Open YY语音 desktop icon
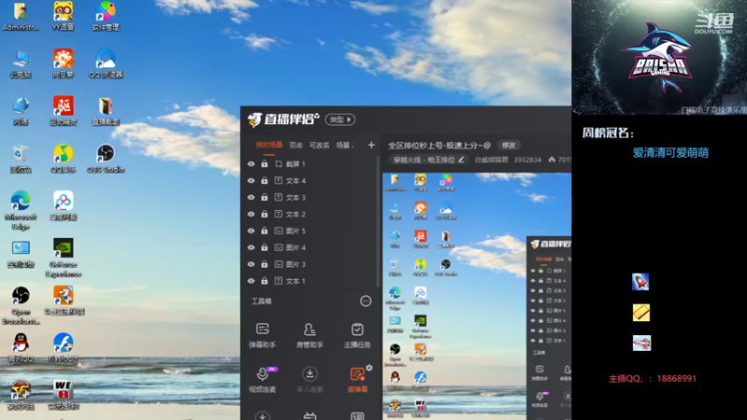This screenshot has height=420, width=747. tap(63, 16)
